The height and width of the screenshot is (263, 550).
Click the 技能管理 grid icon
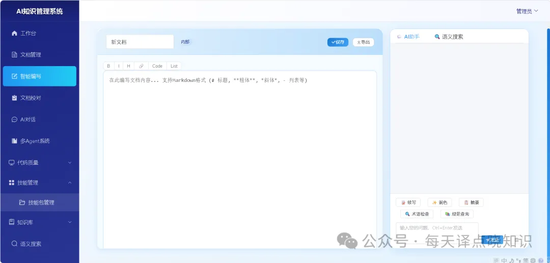pyautogui.click(x=12, y=183)
